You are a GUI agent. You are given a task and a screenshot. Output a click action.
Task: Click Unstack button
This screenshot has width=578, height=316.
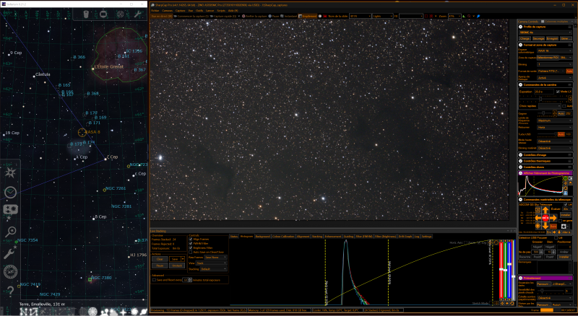click(177, 265)
